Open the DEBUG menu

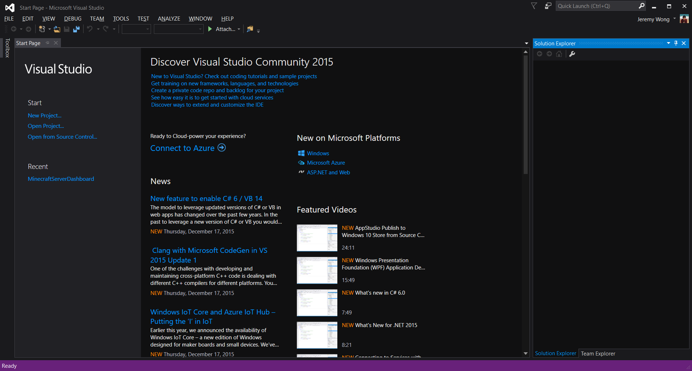[x=73, y=19]
